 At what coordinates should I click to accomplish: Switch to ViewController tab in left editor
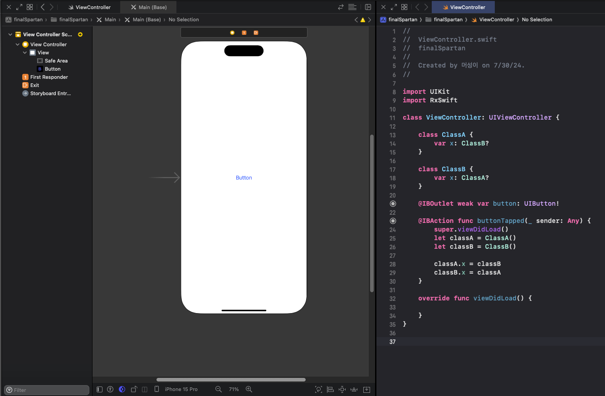tap(89, 7)
